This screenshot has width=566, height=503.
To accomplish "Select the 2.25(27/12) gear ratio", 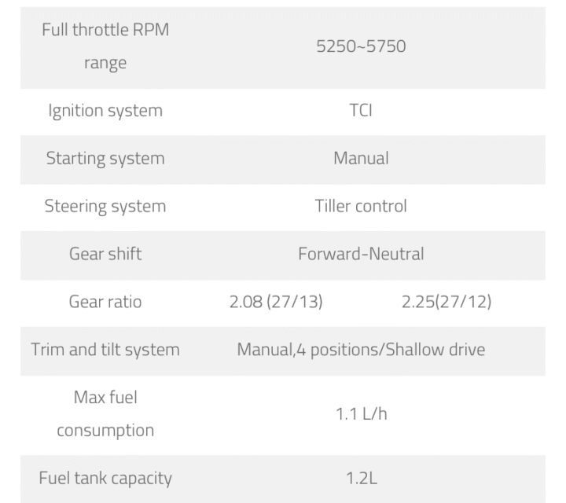I will point(447,302).
